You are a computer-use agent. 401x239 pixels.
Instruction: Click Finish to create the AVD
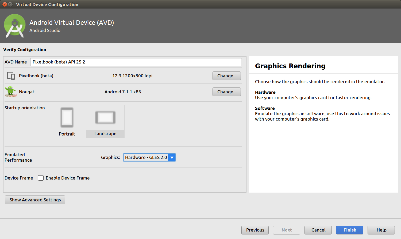350,230
